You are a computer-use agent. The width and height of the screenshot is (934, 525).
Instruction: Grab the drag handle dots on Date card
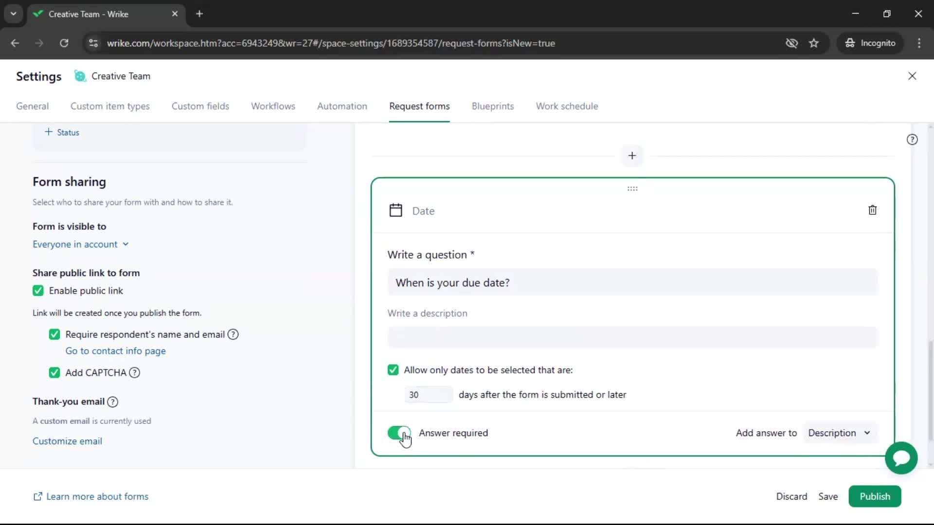(x=632, y=189)
